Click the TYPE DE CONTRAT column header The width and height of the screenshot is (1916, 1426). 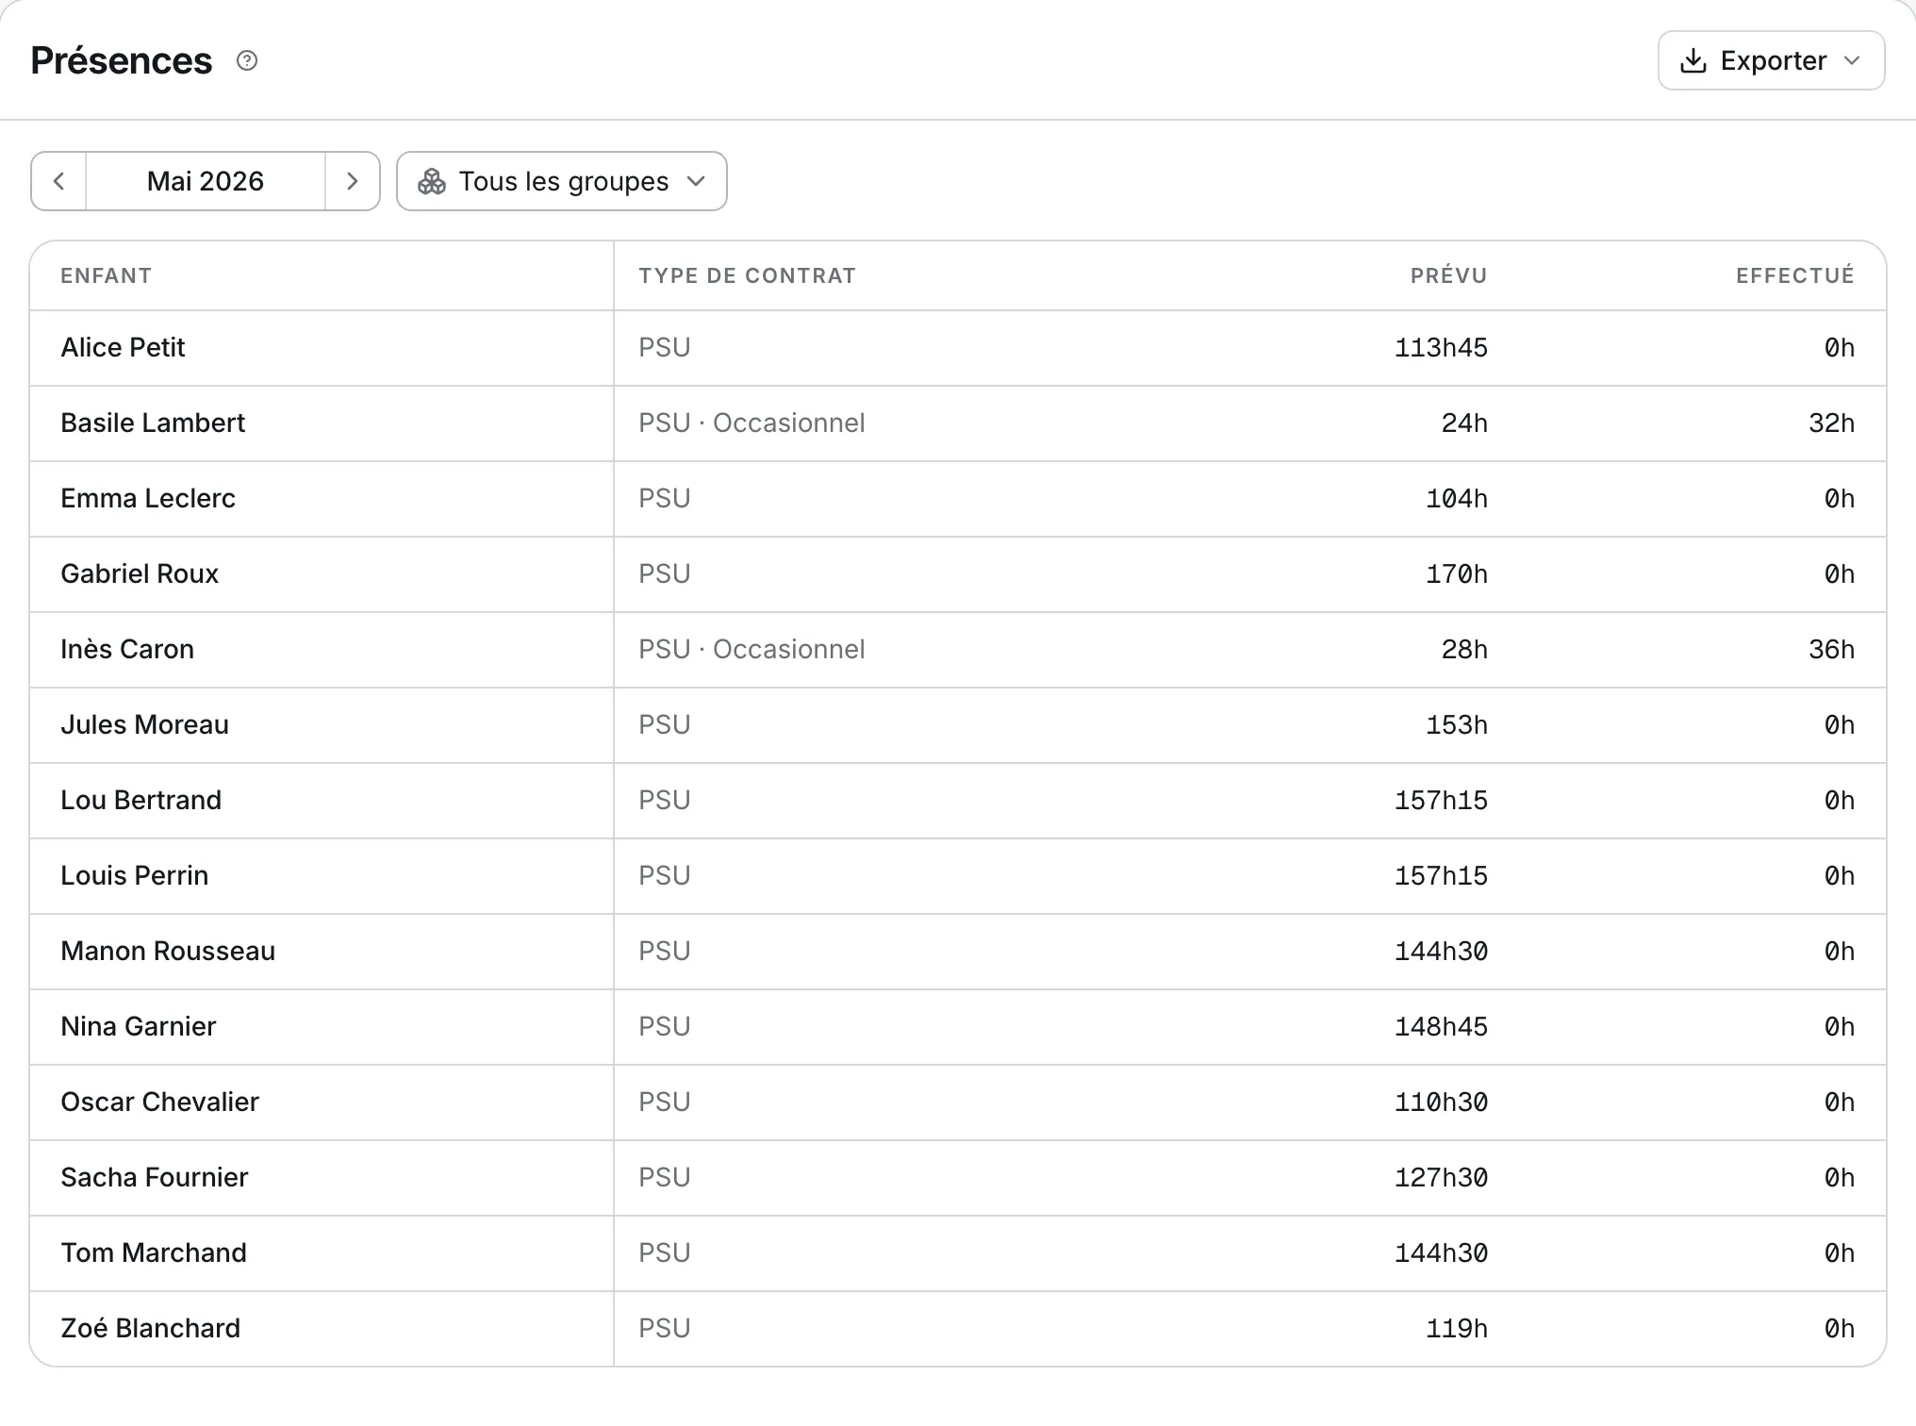pyautogui.click(x=747, y=275)
